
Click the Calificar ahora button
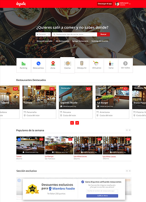102,196
